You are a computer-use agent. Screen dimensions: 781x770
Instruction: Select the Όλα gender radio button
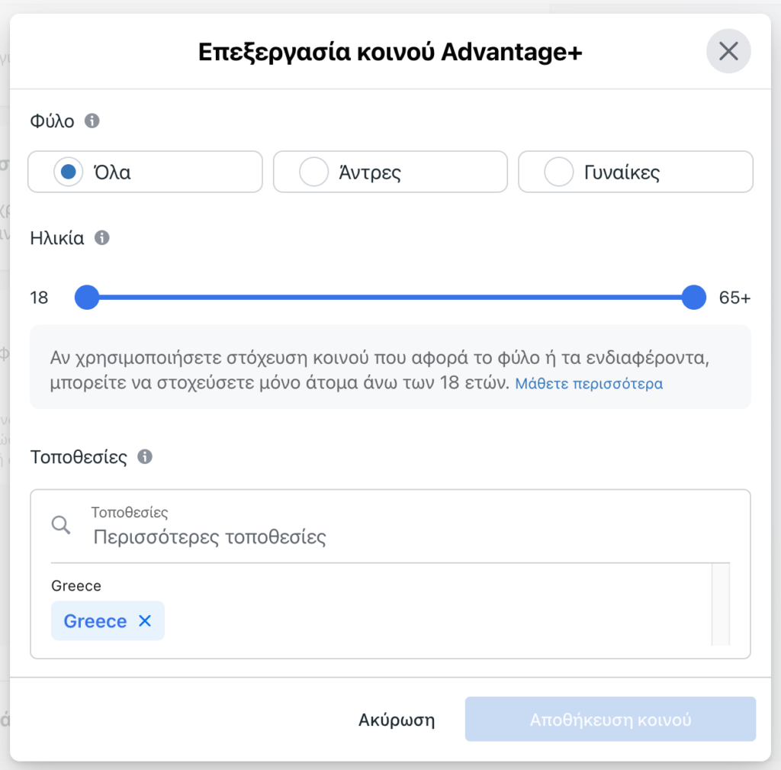click(x=68, y=172)
